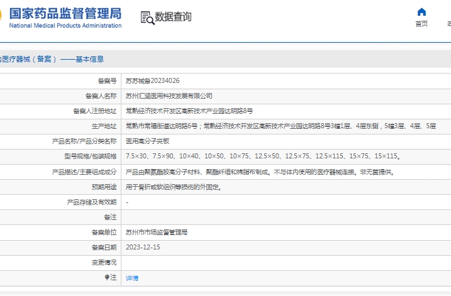Open the 数据查询 magnifier document icon

coord(148,18)
